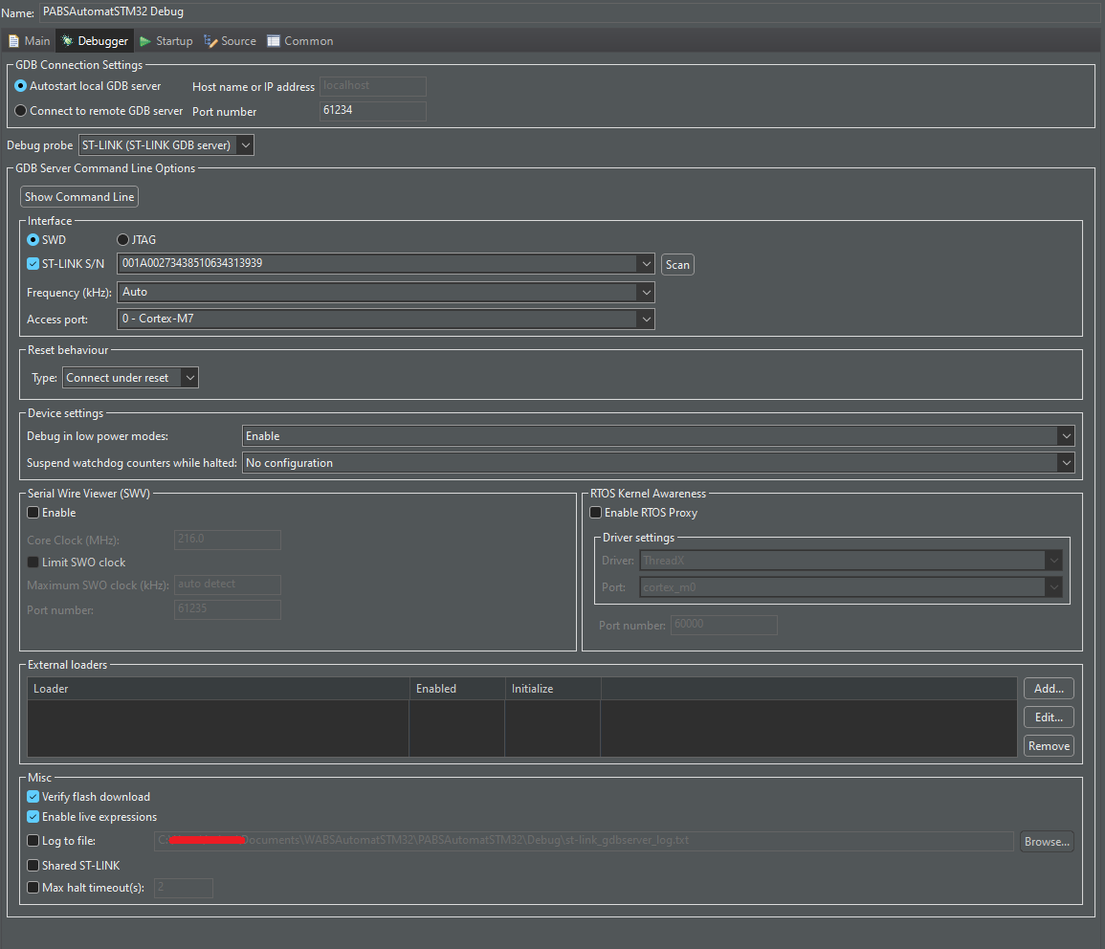The image size is (1105, 949).
Task: Select the JTAG interface option
Action: coord(122,239)
